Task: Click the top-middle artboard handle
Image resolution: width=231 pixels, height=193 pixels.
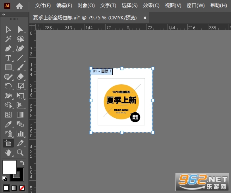Action: coord(122,68)
